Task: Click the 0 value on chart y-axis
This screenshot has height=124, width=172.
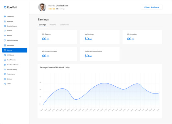Action: coord(40,104)
